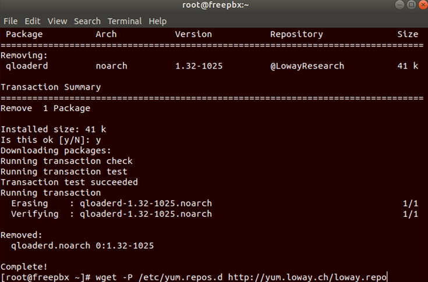Image resolution: width=428 pixels, height=282 pixels.
Task: Open the Help menu
Action: [158, 21]
